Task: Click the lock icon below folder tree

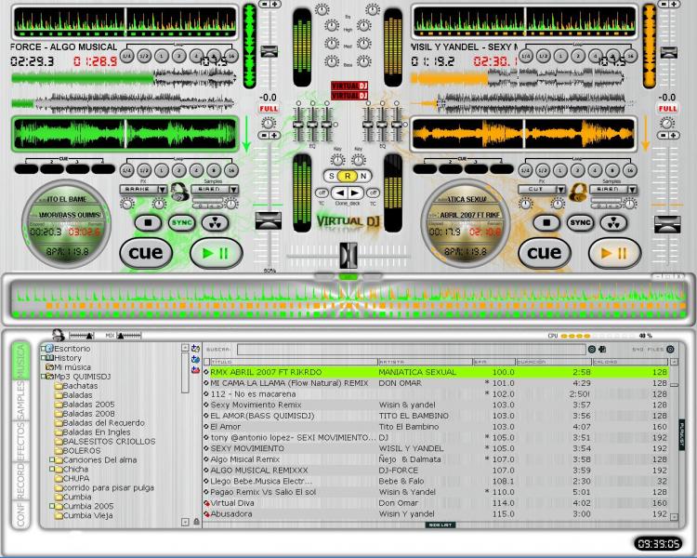Action: pyautogui.click(x=196, y=522)
